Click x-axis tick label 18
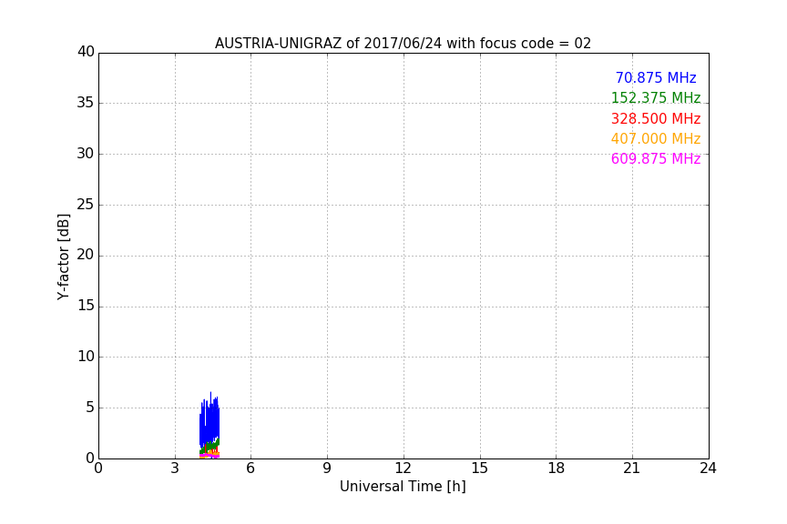 point(557,469)
